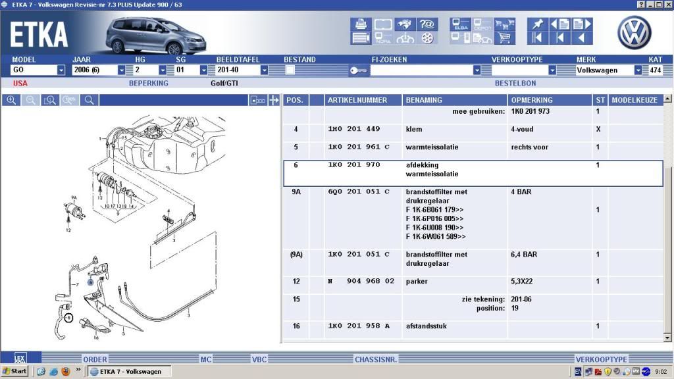Click the car info icon beside NORA

click(405, 38)
